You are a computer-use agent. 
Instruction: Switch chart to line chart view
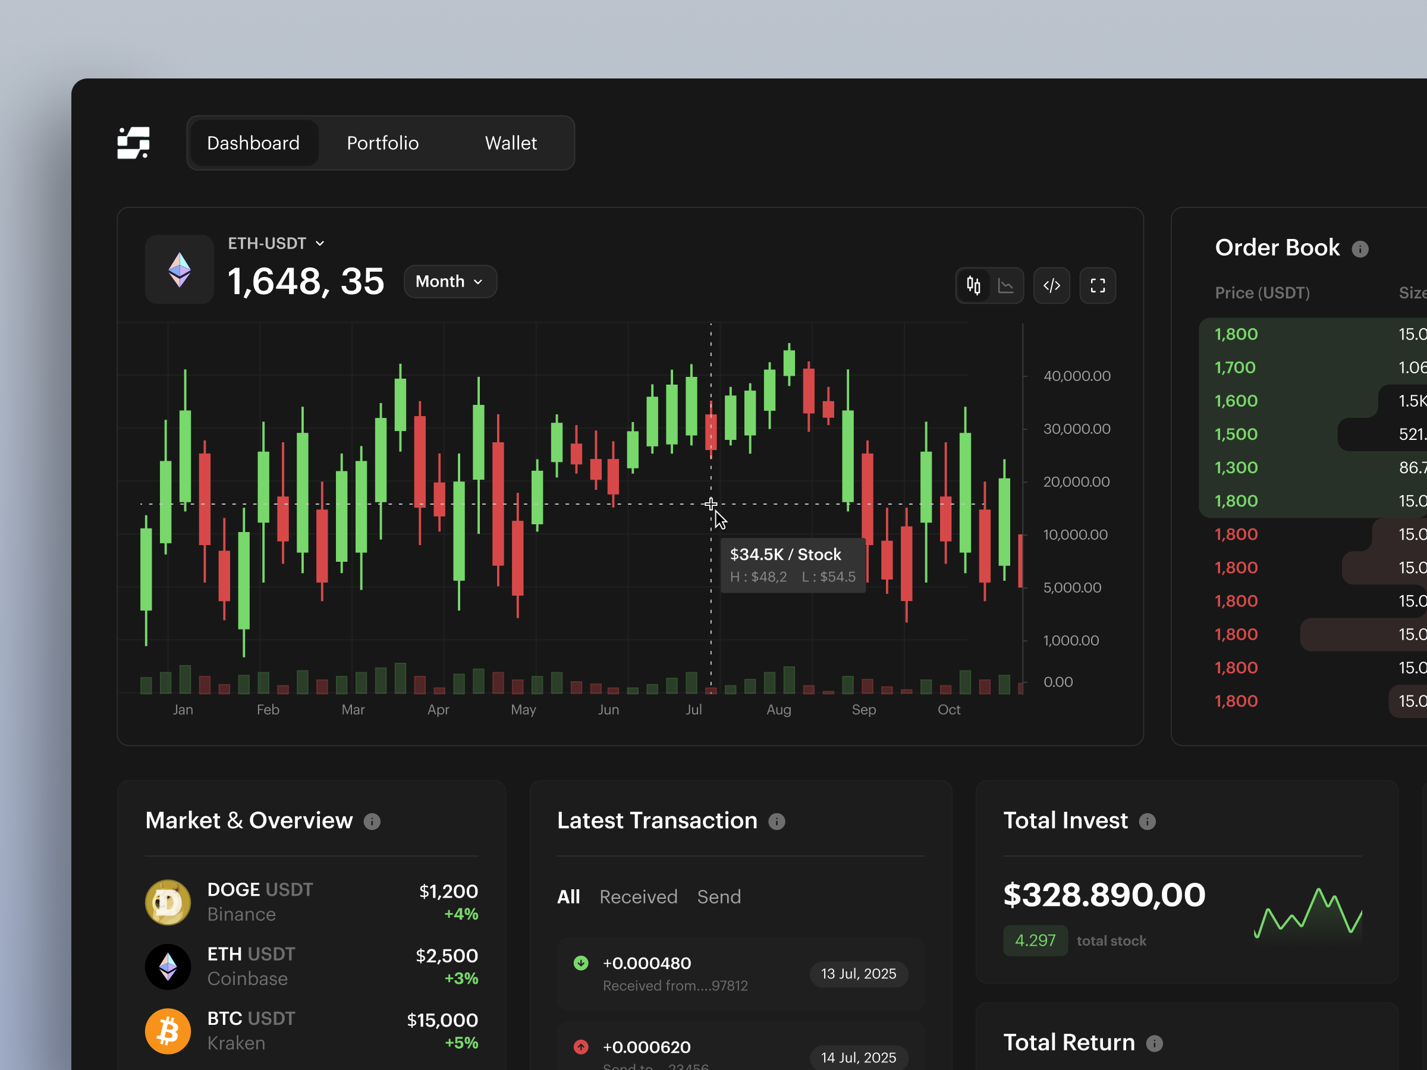click(x=1007, y=285)
